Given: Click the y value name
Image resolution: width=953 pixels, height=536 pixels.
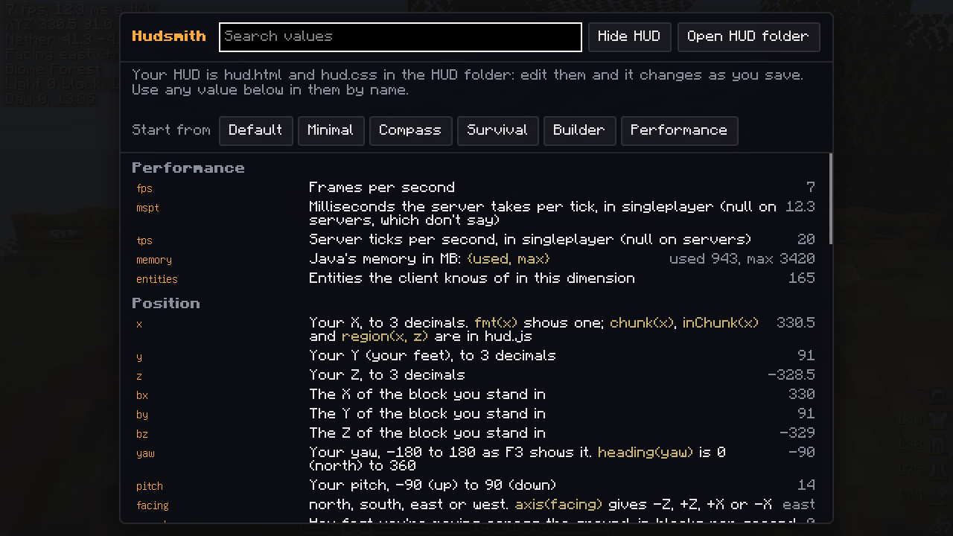Looking at the screenshot, I should click(x=139, y=357).
